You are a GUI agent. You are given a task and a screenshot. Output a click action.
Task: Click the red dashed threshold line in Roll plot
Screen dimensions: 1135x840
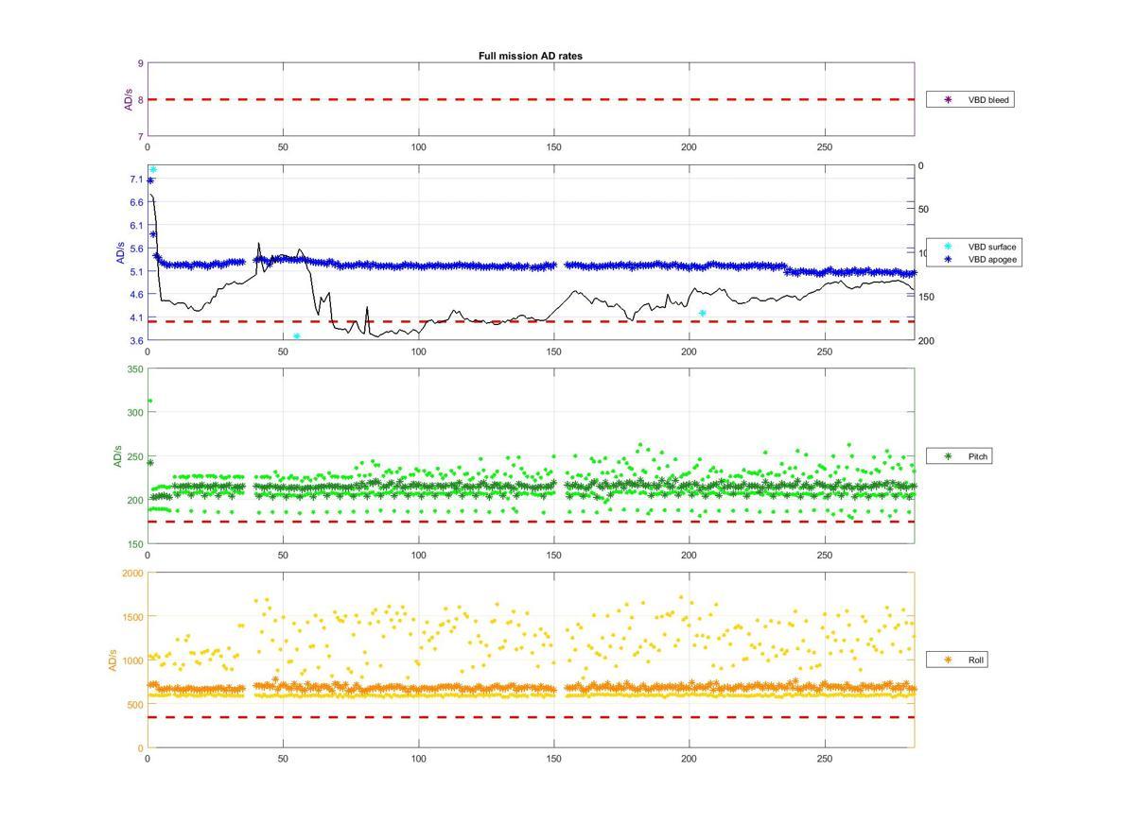[531, 717]
